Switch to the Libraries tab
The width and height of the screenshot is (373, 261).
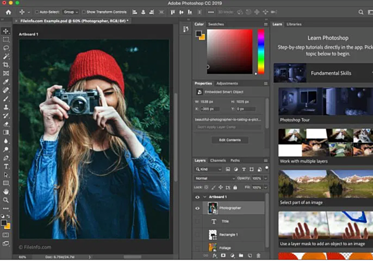tap(294, 24)
